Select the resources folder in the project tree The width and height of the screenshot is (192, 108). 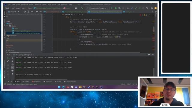12,36
